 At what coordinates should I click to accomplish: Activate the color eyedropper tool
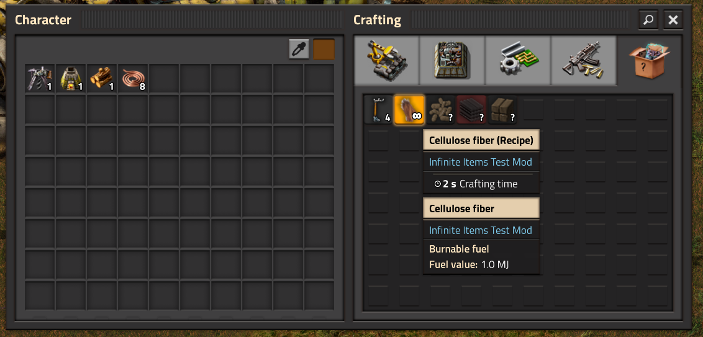click(299, 49)
